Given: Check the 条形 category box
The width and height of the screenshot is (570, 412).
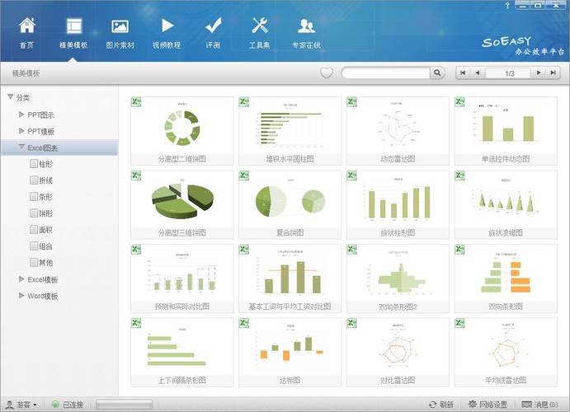Looking at the screenshot, I should pos(34,196).
